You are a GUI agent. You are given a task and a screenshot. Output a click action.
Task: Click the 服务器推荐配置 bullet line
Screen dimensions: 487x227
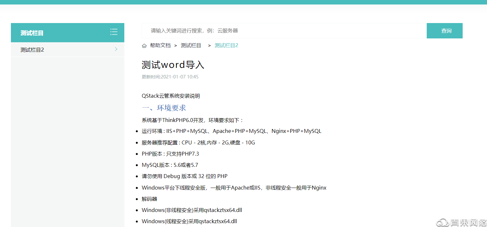click(198, 143)
